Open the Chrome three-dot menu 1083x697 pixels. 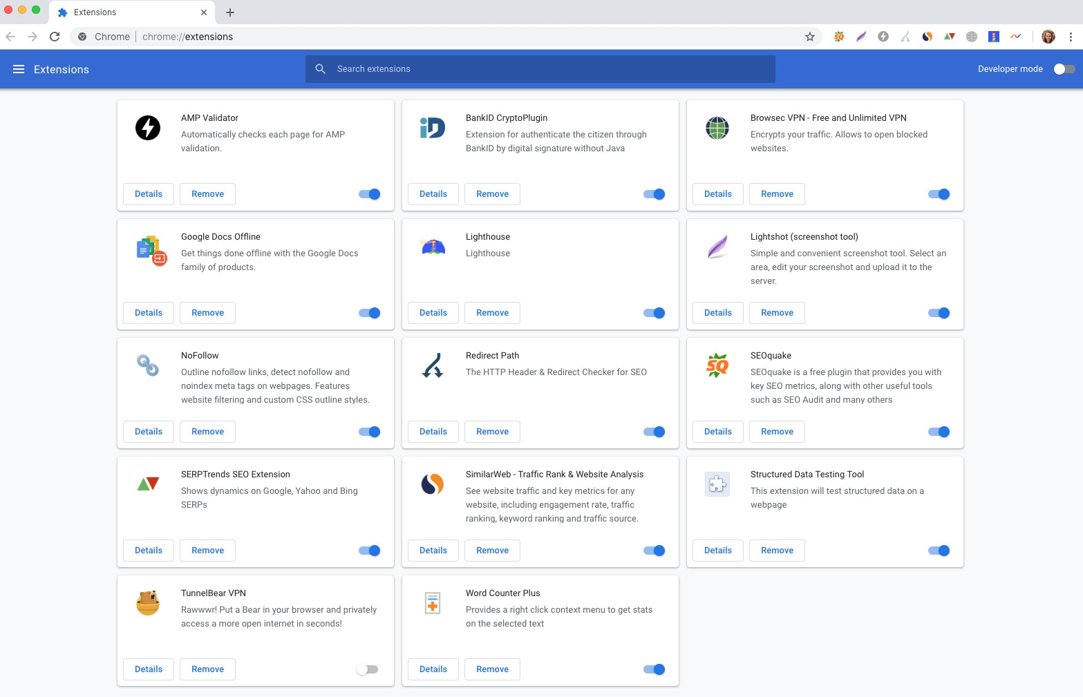1071,37
